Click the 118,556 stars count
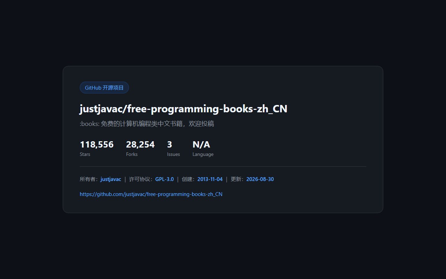 click(97, 144)
